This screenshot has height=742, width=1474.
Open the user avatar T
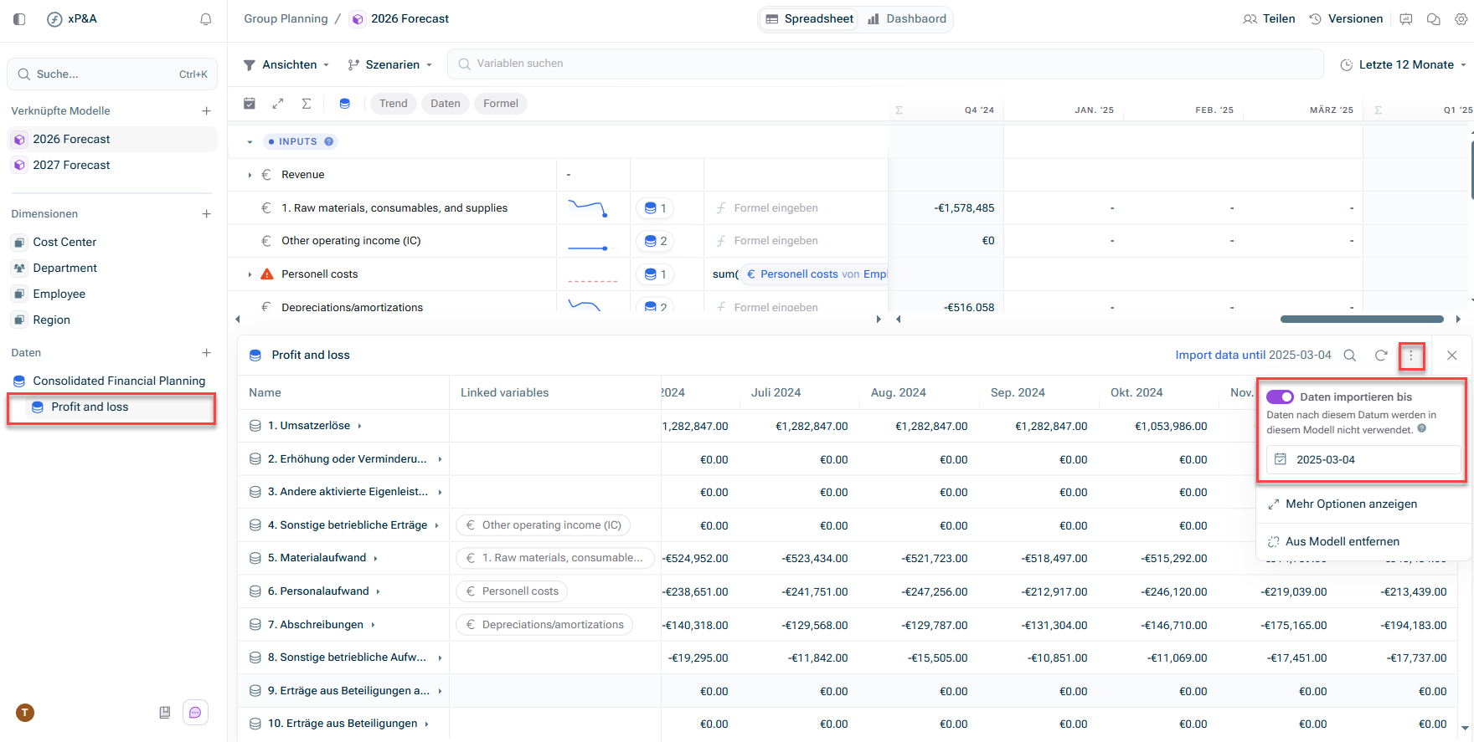click(x=25, y=713)
